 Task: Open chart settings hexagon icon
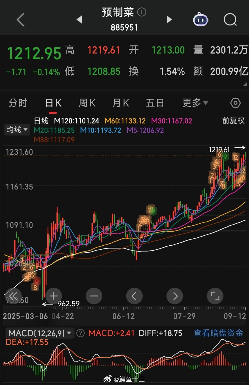point(235,103)
